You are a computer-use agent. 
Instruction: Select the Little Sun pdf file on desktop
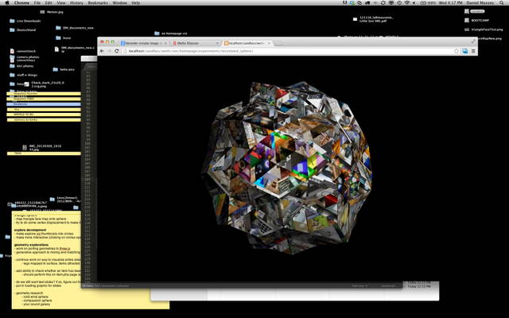tap(373, 19)
